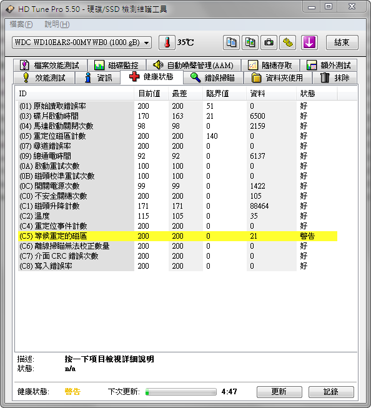Select the (C0) 不安全關機次數 row
This screenshot has width=371, height=408.
click(178, 196)
